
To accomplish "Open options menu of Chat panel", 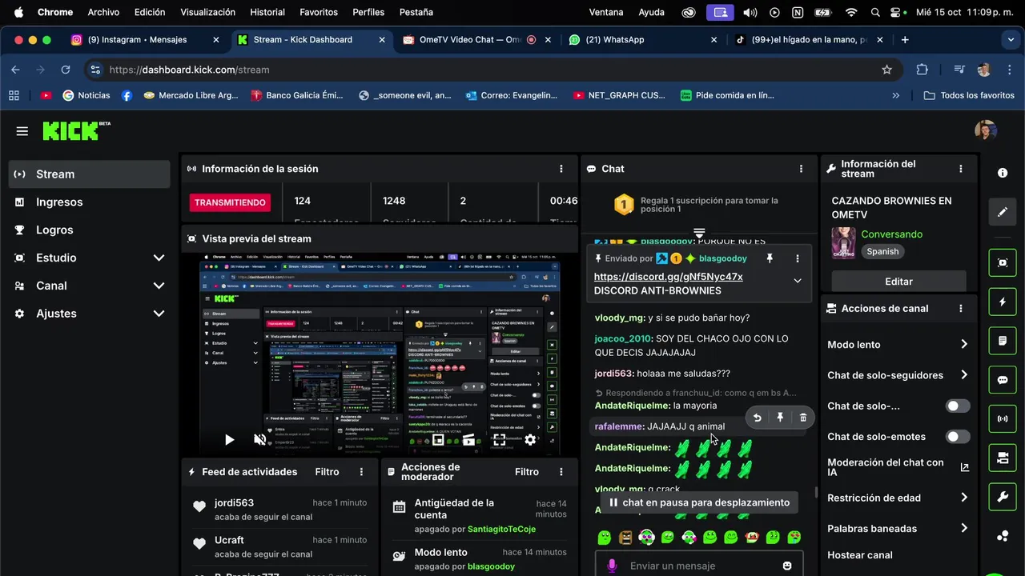I will point(801,169).
